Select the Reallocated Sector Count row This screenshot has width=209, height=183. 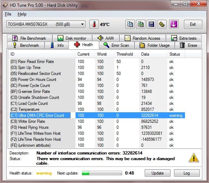(x=97, y=74)
